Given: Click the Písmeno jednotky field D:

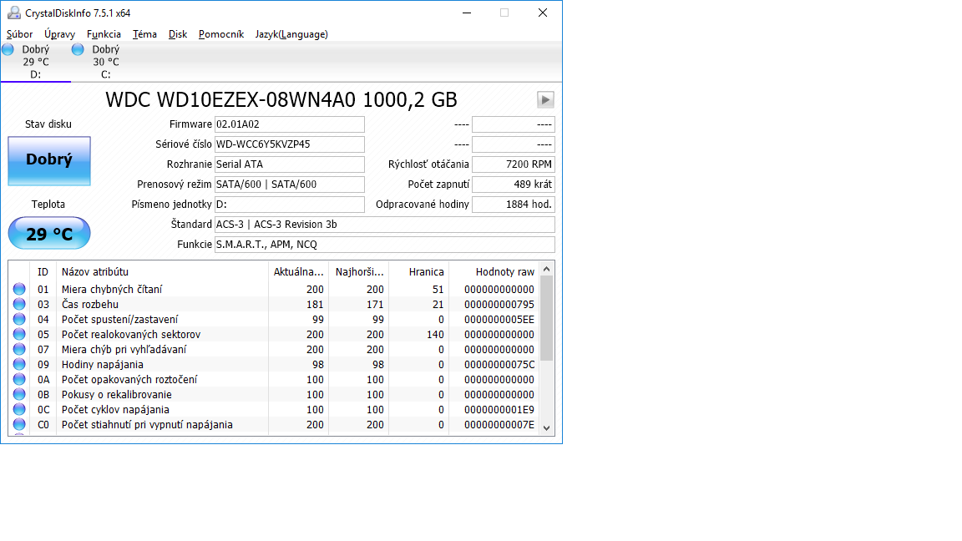Looking at the screenshot, I should pos(290,205).
